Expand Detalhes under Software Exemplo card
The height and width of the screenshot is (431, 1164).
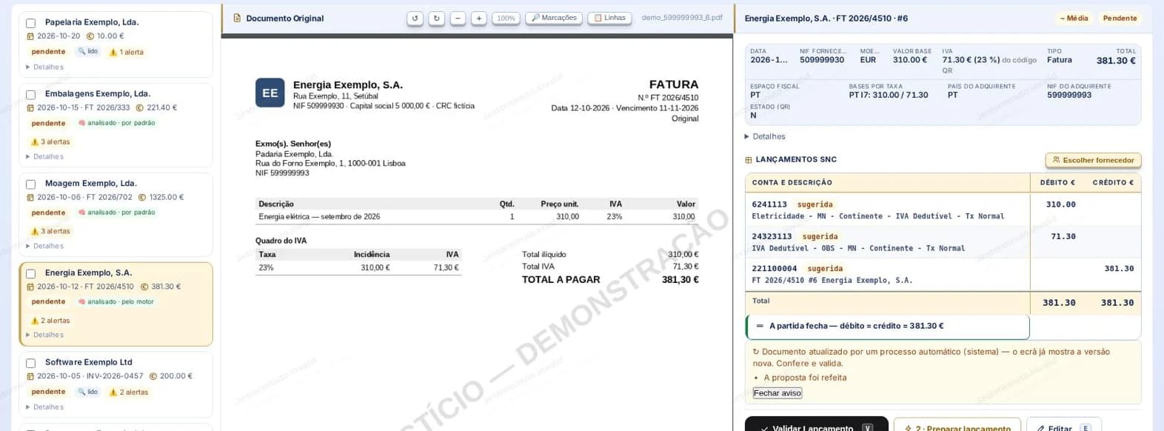click(x=45, y=407)
